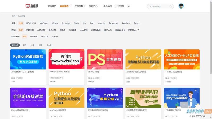Filter courses by Typescript
The width and height of the screenshot is (212, 119).
tap(114, 23)
